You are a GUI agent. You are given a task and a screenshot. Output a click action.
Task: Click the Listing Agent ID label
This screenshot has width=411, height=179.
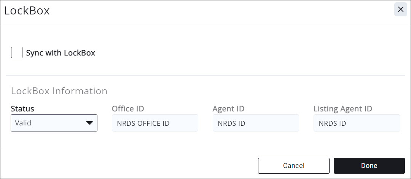342,109
